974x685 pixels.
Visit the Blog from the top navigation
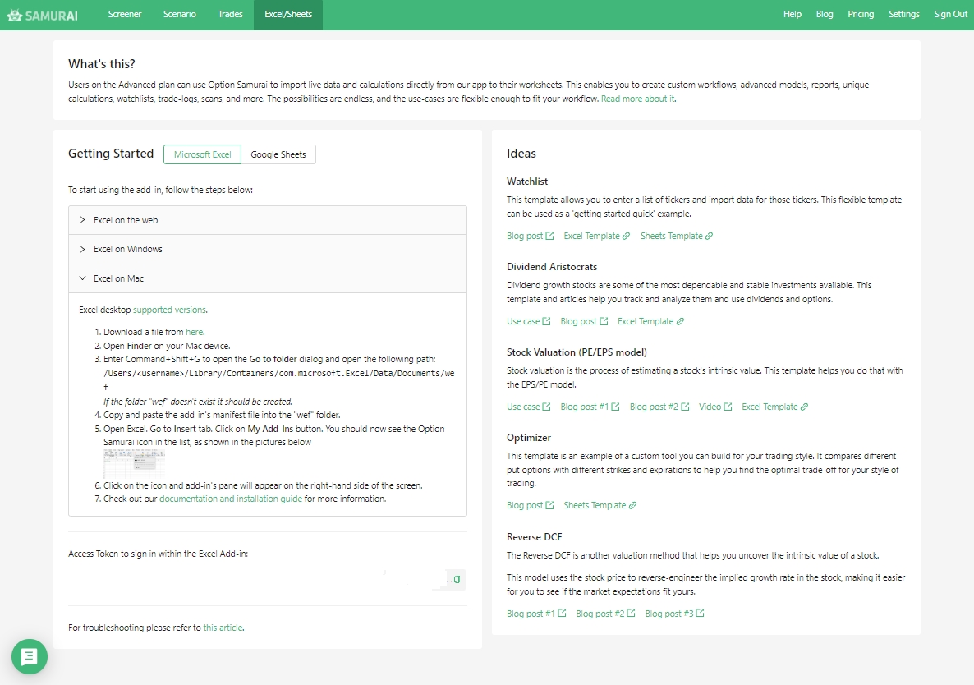(x=825, y=14)
